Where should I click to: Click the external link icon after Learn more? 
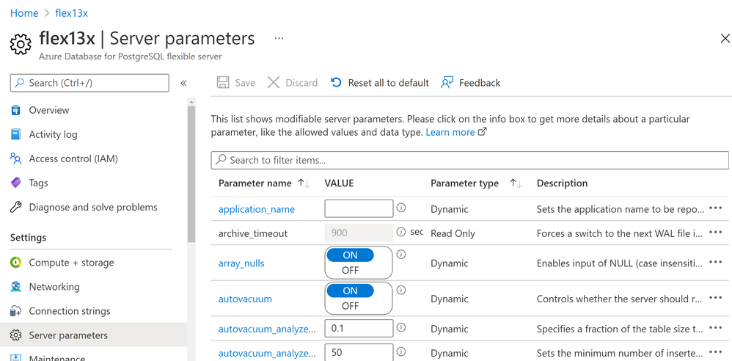[483, 131]
